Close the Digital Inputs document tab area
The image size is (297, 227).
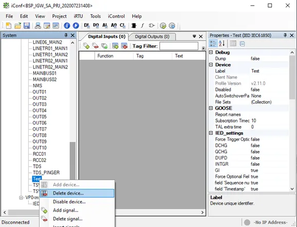coord(201,37)
